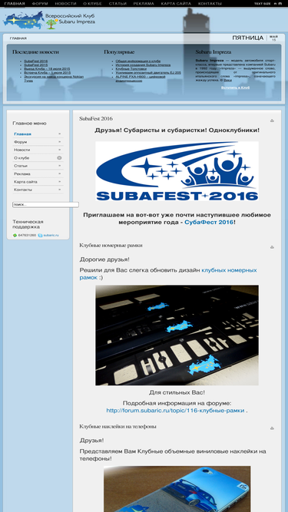288x512 pixels.
Task: Open the forum.subaric.ru/topic/116-клубные-рамки link
Action: pos(175,411)
